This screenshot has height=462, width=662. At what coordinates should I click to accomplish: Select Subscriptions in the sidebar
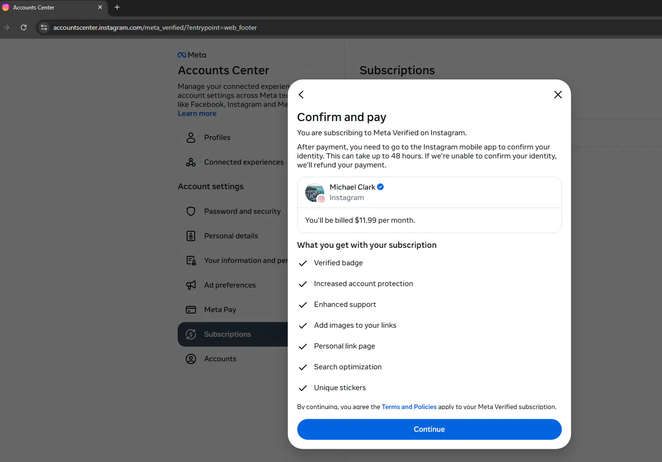pyautogui.click(x=233, y=334)
